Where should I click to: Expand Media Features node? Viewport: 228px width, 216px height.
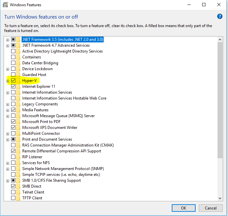click(x=8, y=110)
